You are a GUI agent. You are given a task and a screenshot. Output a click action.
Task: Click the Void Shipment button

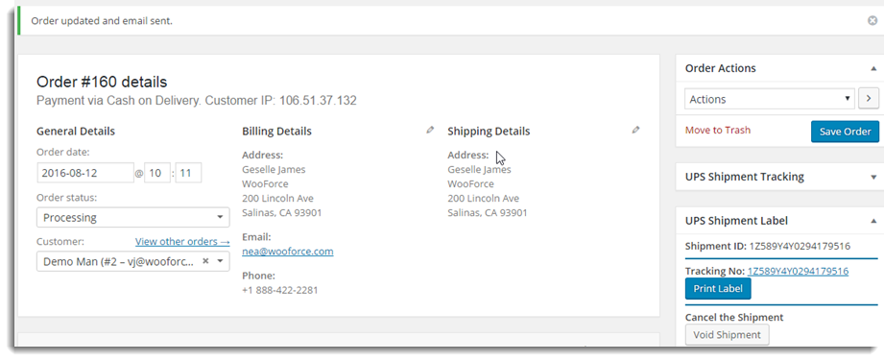click(727, 334)
